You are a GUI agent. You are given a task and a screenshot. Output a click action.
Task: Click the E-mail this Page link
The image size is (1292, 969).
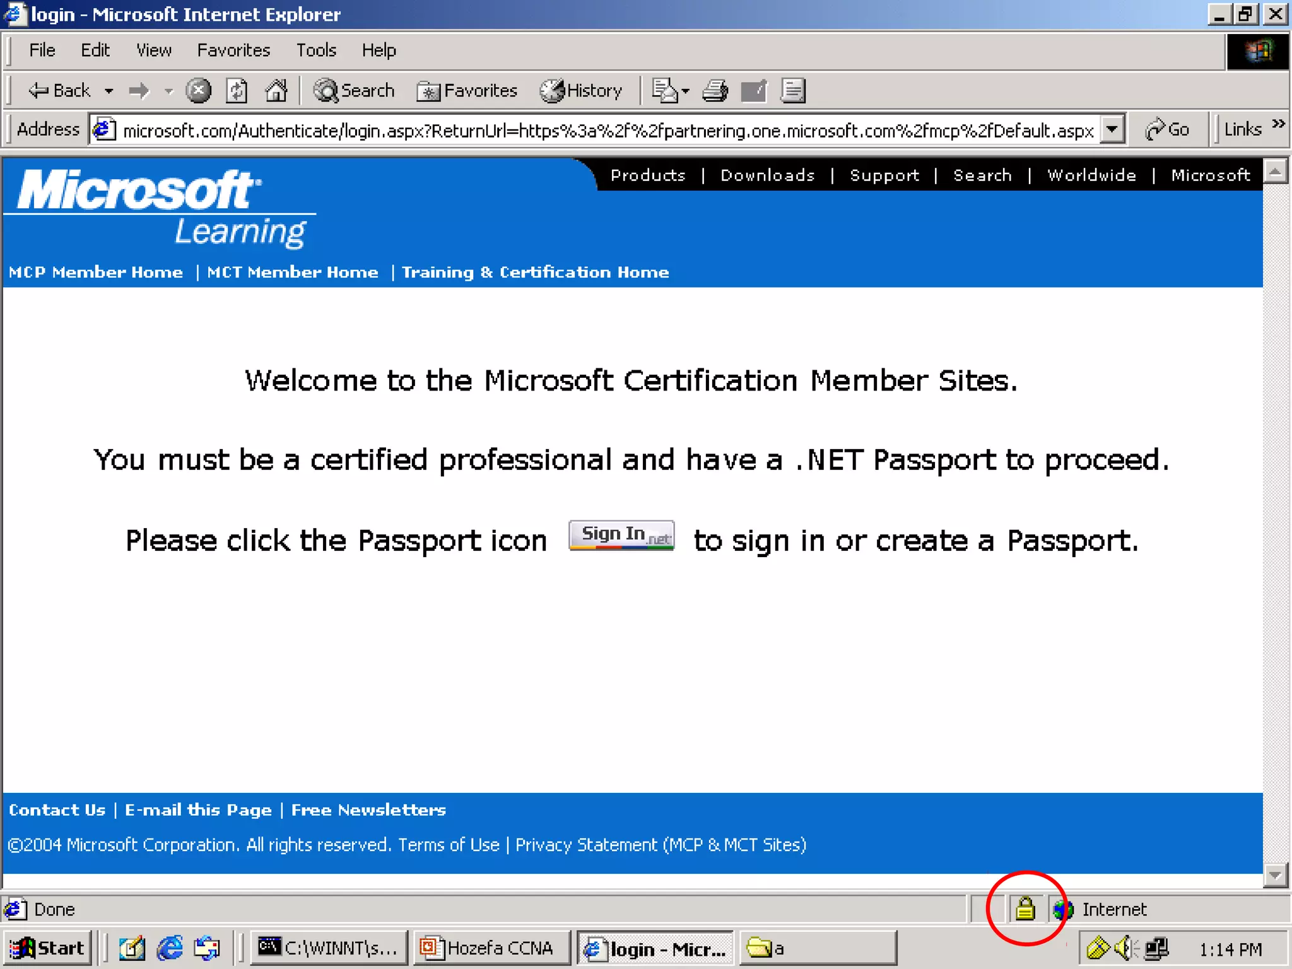tap(198, 810)
